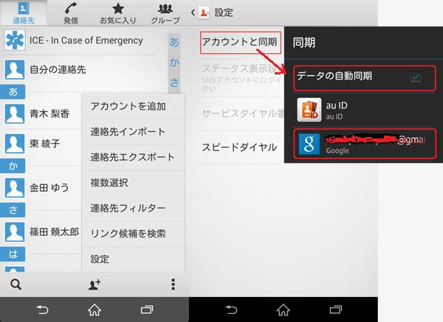Go back via the 設定 header chevron
The height and width of the screenshot is (322, 443).
pyautogui.click(x=193, y=13)
